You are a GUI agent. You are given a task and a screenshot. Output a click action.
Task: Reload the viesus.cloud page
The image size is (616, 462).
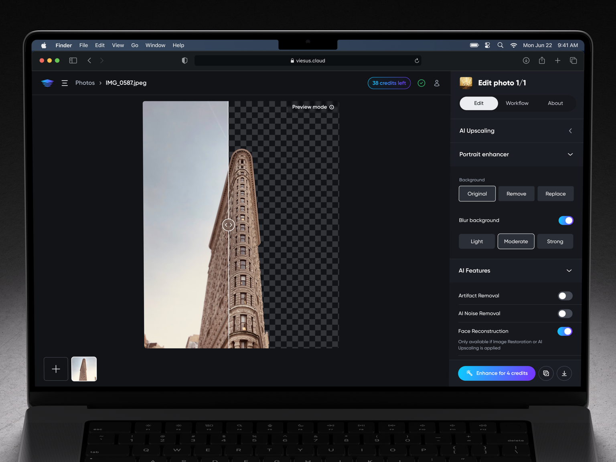click(417, 61)
